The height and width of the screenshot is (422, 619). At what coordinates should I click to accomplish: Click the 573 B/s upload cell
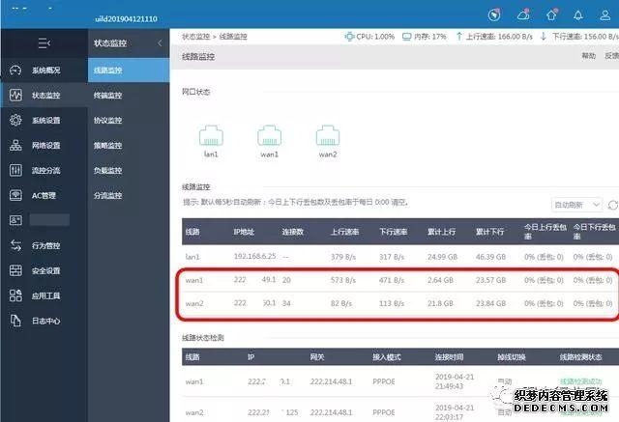click(343, 280)
